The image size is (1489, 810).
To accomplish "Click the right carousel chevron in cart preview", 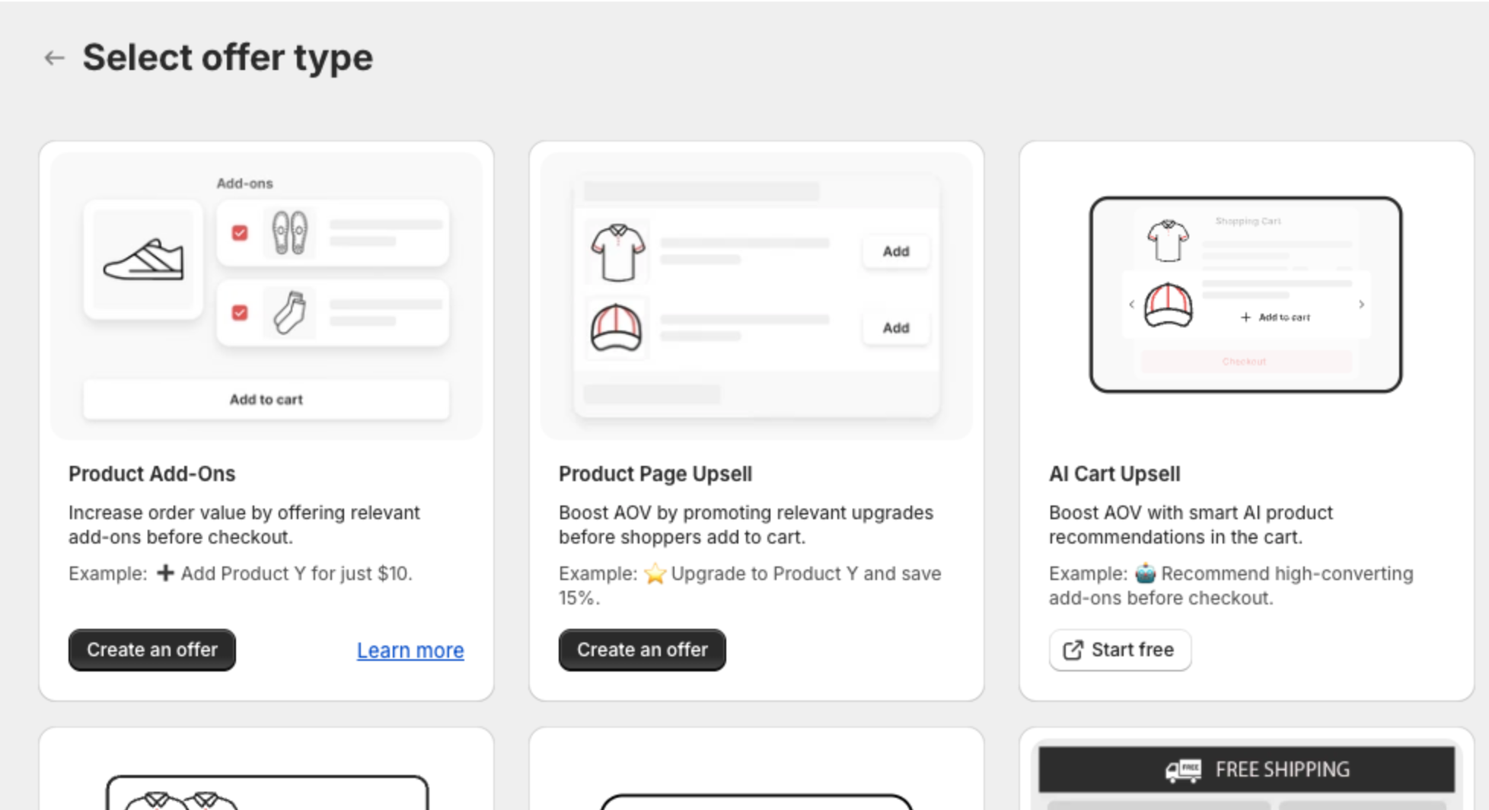I will click(1361, 305).
